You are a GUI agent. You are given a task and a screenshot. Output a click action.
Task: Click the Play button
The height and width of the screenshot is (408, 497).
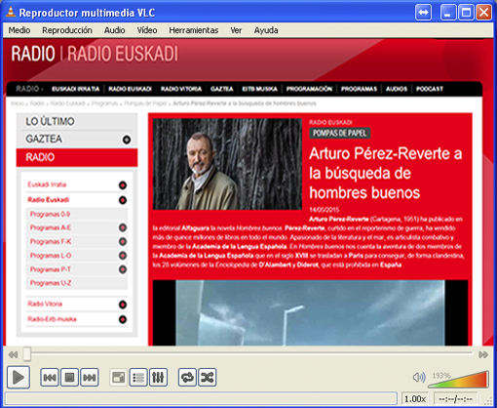point(19,377)
